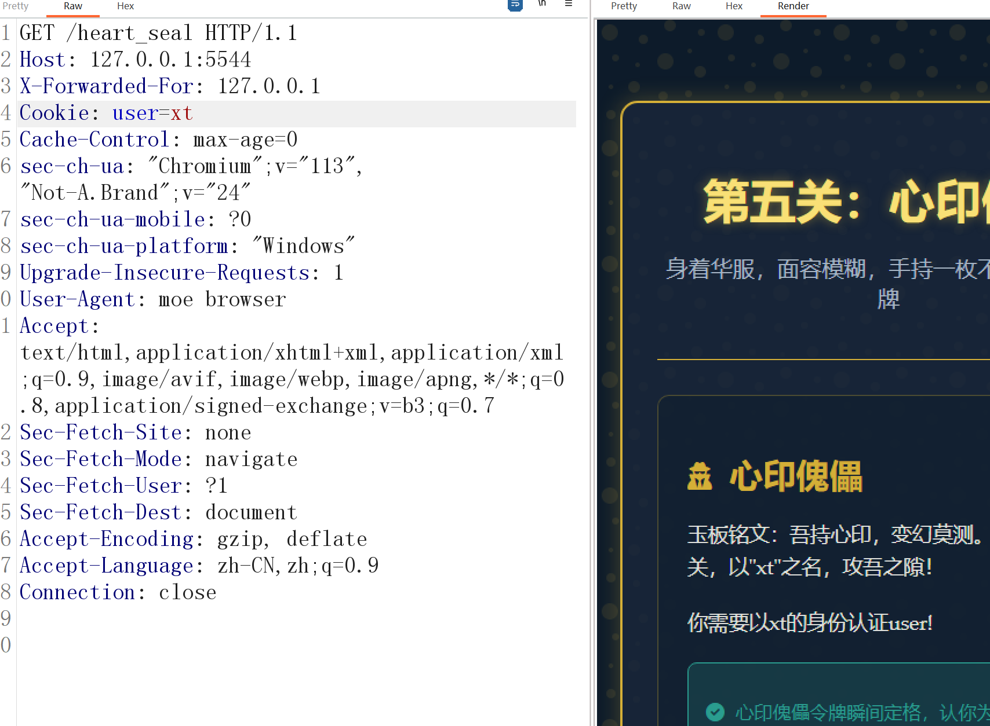Click the Connection: close header line
Image resolution: width=990 pixels, height=726 pixels.
118,593
